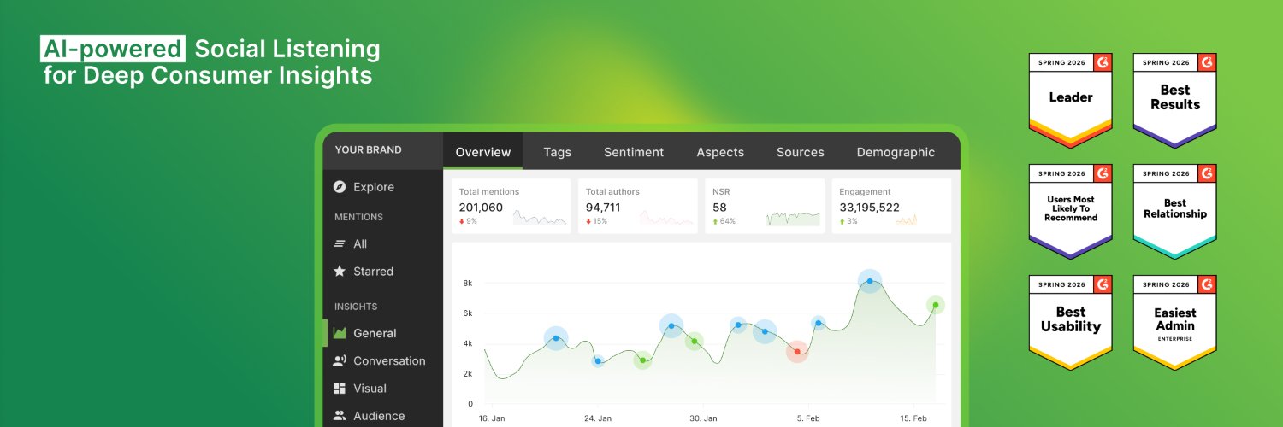Click the '24. Jan' axis label

tap(598, 418)
